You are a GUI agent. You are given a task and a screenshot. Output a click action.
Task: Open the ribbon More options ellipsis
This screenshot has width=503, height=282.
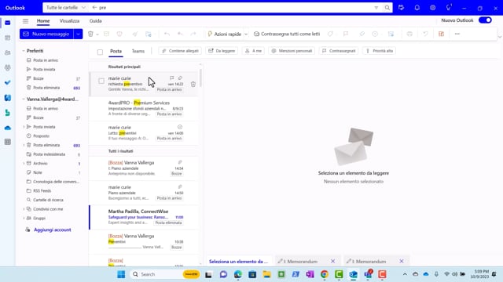(x=457, y=34)
